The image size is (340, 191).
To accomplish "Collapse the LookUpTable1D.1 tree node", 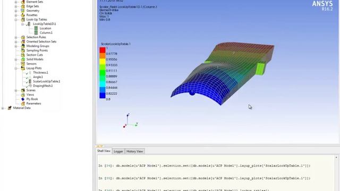I will click(22, 24).
